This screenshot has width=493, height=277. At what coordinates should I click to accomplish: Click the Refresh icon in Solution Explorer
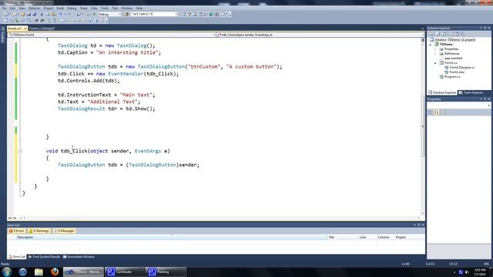444,34
